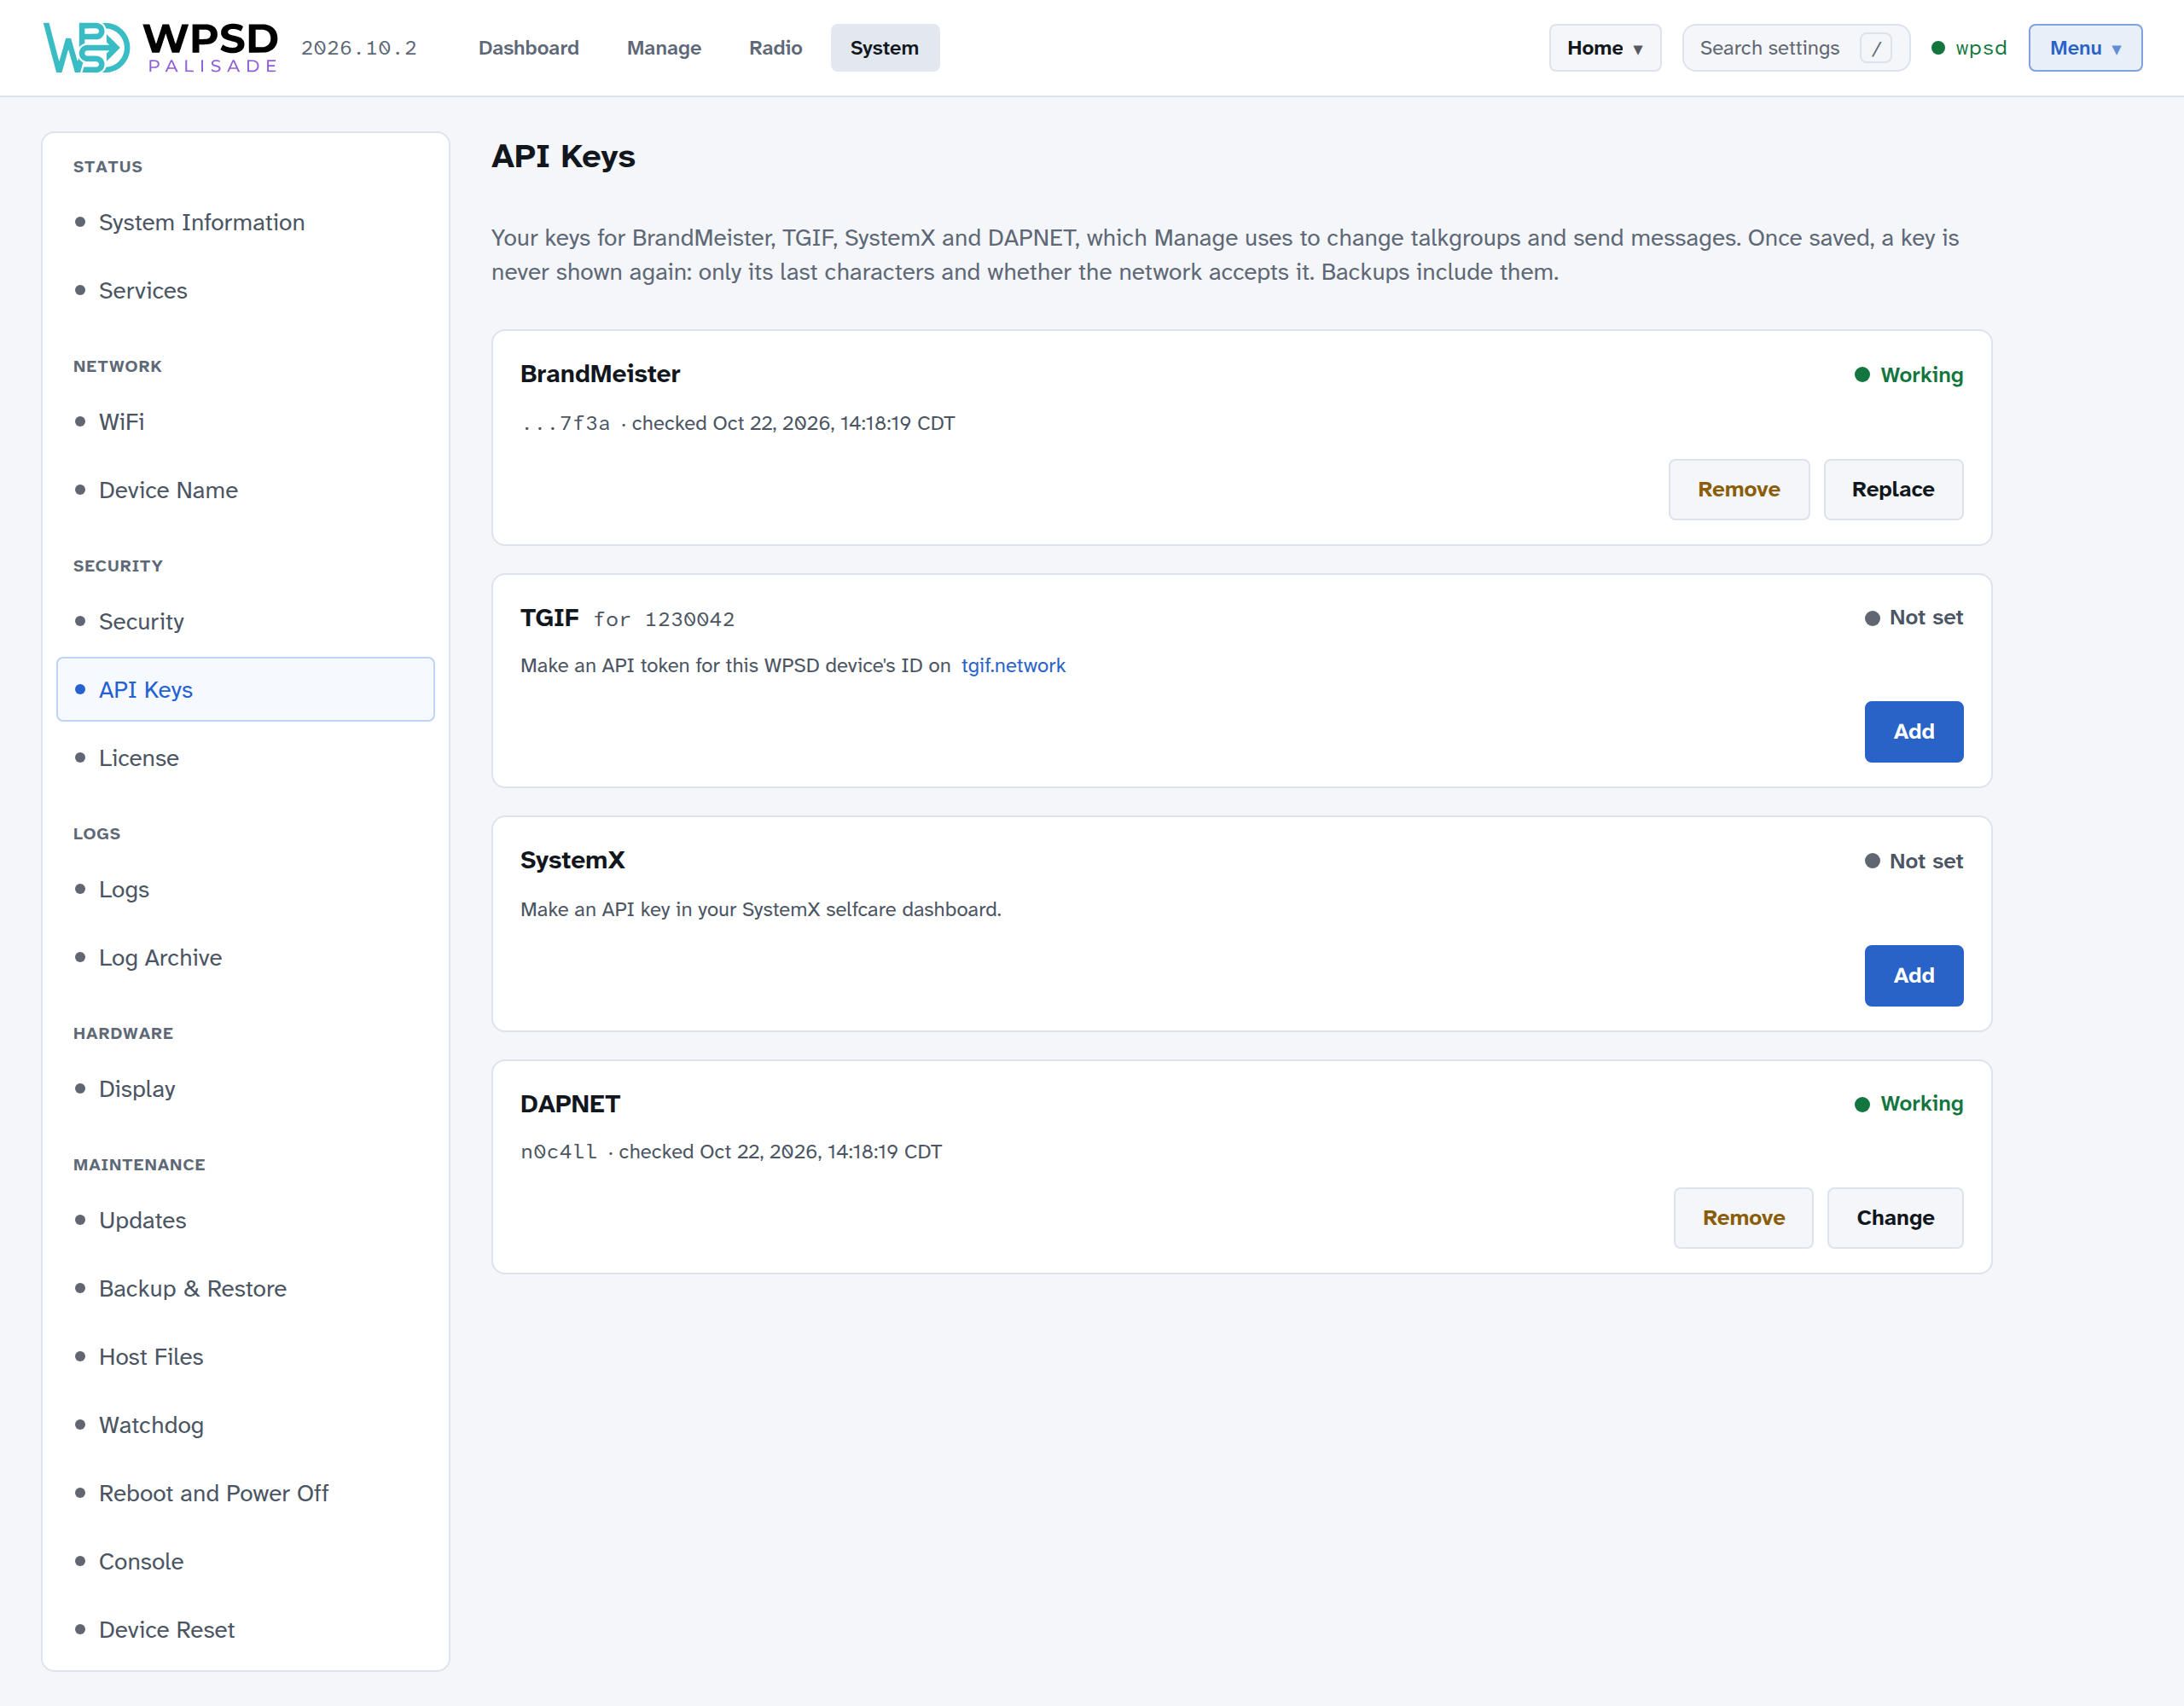Switch to the Radio tab
Image resolution: width=2184 pixels, height=1706 pixels.
coord(775,48)
